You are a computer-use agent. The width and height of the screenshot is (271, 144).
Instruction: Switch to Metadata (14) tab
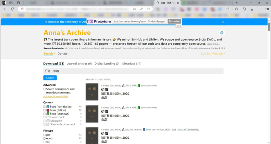click(x=132, y=64)
